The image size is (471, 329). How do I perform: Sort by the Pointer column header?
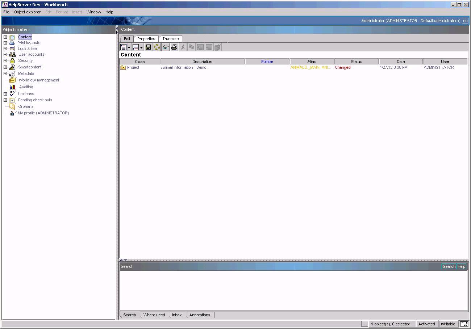(267, 61)
